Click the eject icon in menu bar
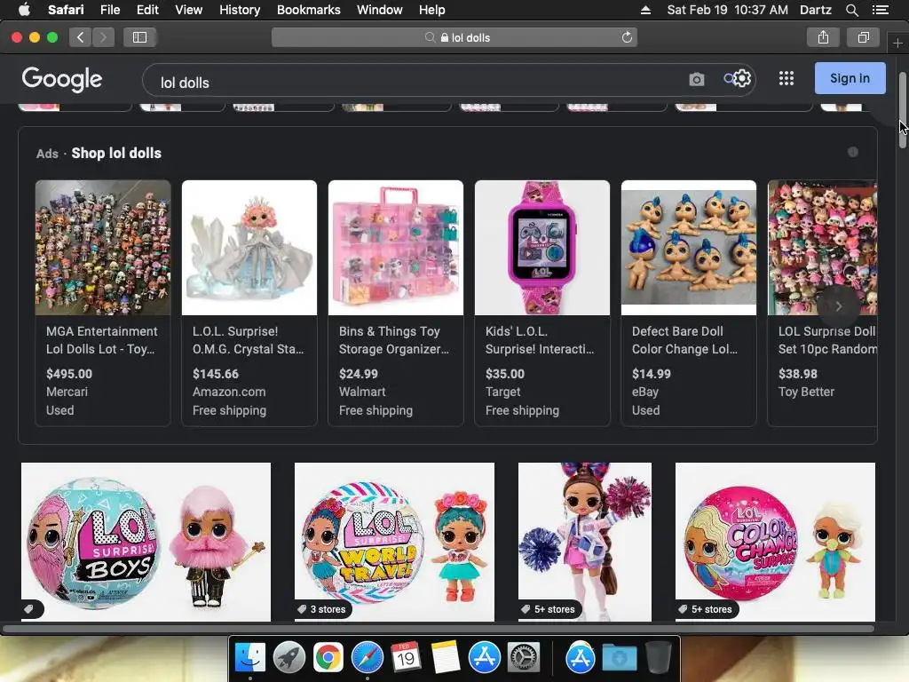The image size is (909, 682). (x=645, y=10)
